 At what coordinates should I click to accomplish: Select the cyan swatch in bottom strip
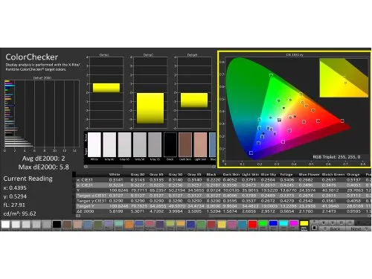click(283, 224)
